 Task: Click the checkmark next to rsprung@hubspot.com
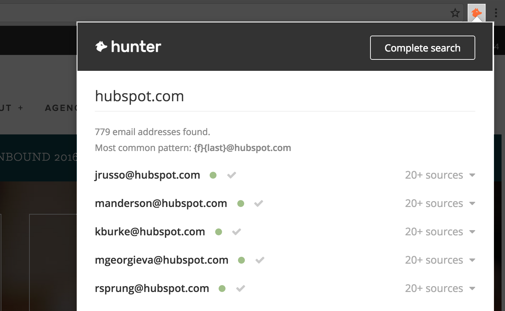point(241,289)
